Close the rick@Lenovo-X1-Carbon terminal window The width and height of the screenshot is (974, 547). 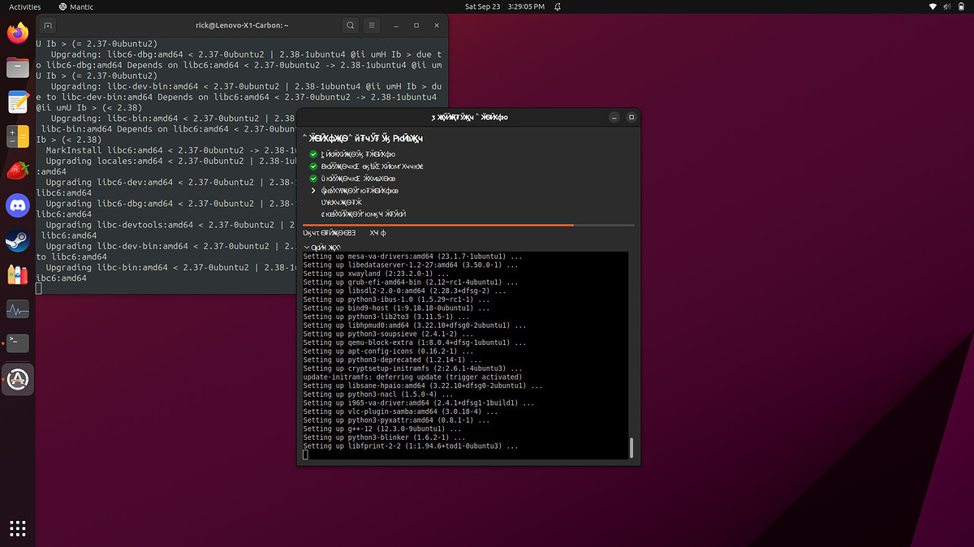(437, 25)
